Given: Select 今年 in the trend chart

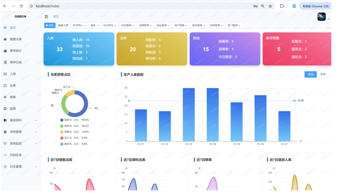Looking at the screenshot, I should pyautogui.click(x=323, y=74).
